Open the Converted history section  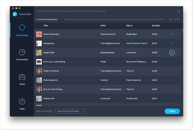pyautogui.click(x=22, y=55)
